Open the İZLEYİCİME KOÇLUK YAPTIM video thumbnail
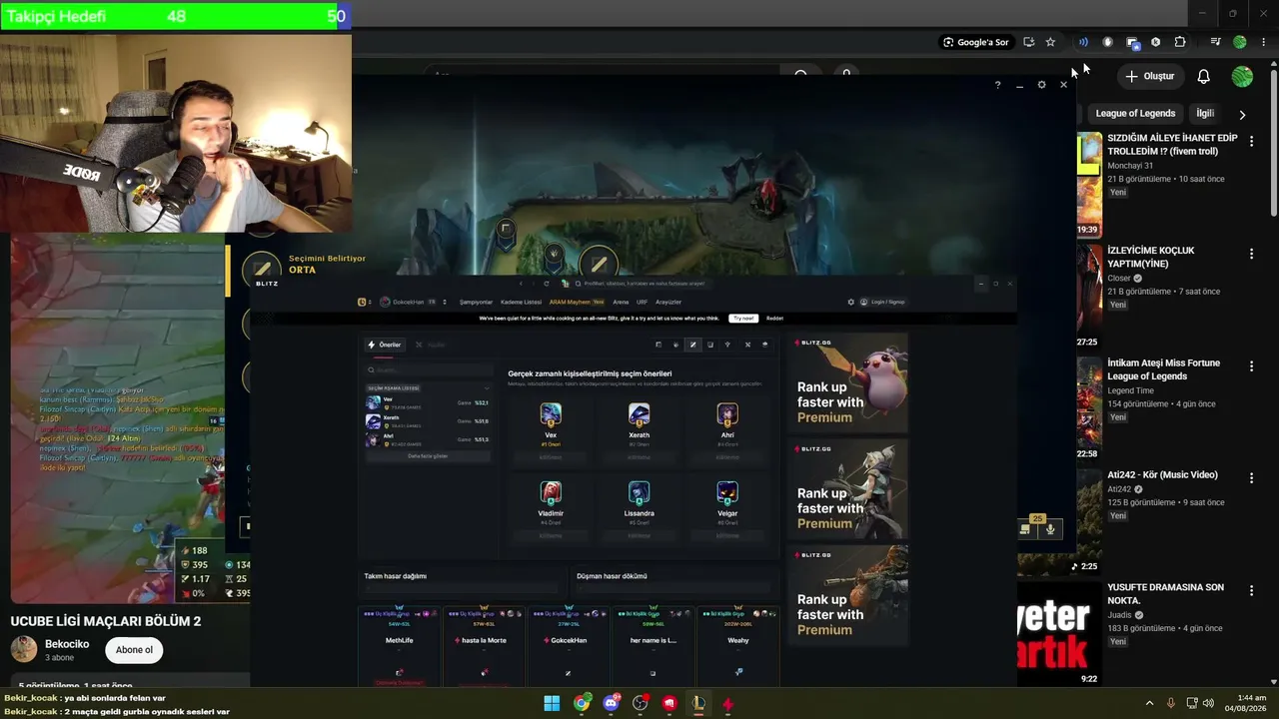Screen dimensions: 1279x719 (1089, 298)
